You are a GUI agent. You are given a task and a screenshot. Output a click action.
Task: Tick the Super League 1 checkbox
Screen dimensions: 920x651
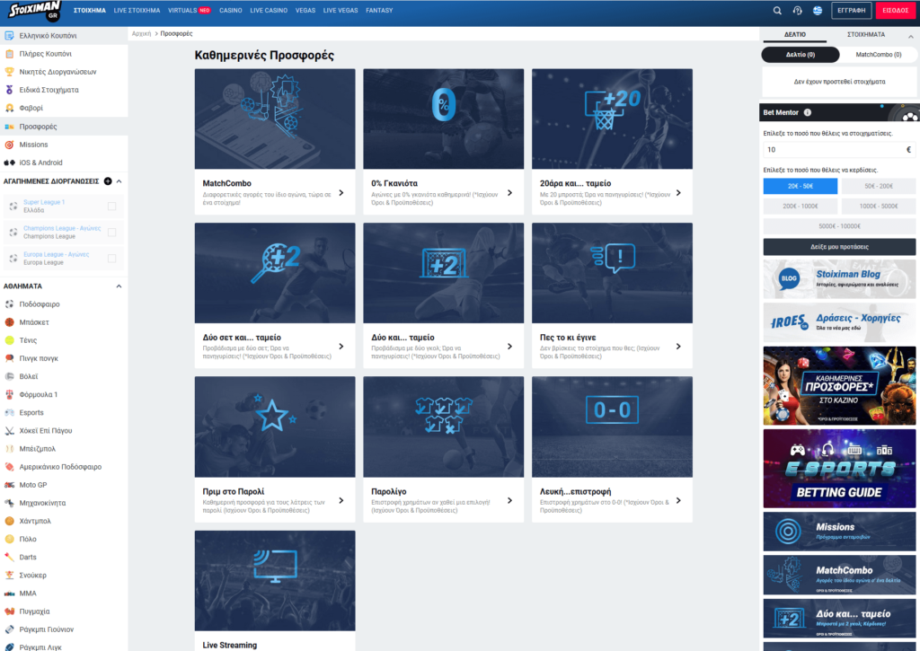coord(112,206)
